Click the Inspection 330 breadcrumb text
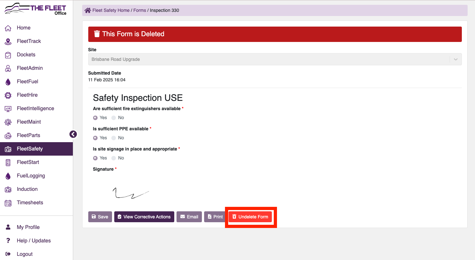This screenshot has width=475, height=260. point(165,10)
